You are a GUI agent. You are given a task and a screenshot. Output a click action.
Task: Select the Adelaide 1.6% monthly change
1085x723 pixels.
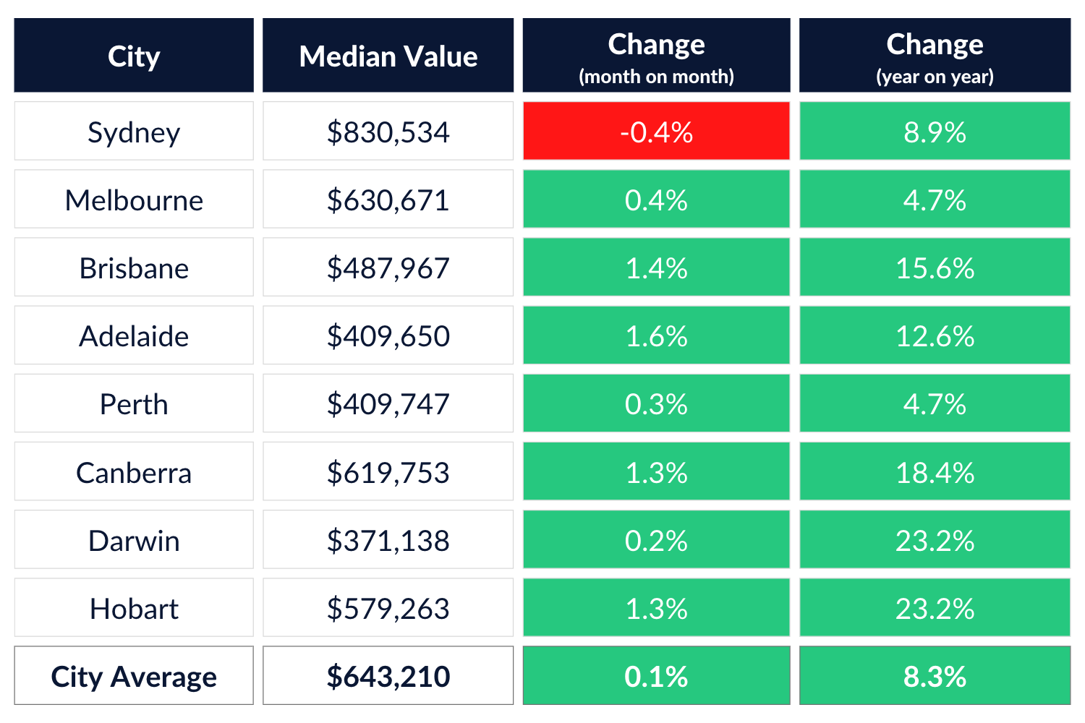click(656, 335)
